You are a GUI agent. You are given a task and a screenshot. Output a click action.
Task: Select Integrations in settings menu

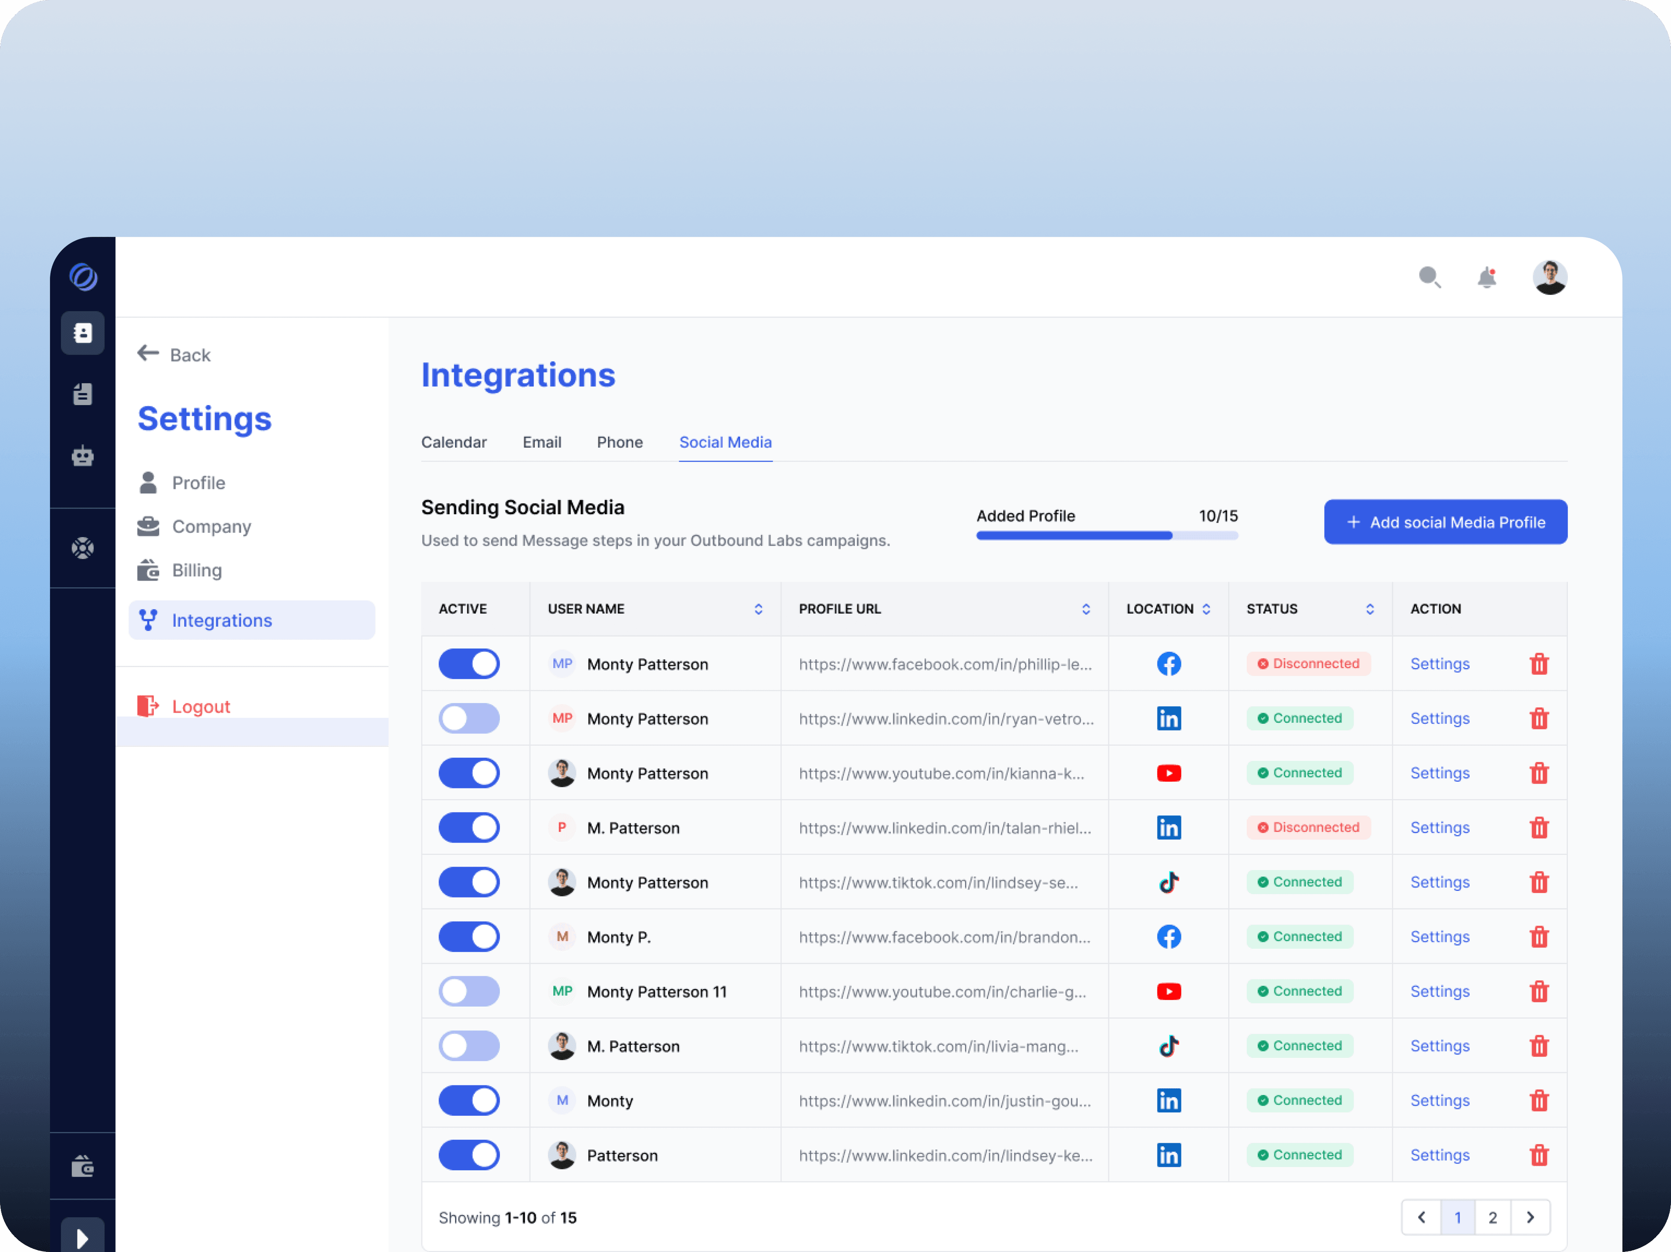pyautogui.click(x=252, y=620)
